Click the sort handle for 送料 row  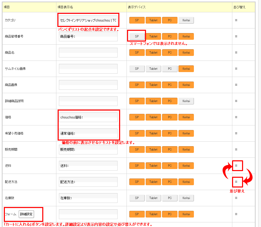coord(236,165)
